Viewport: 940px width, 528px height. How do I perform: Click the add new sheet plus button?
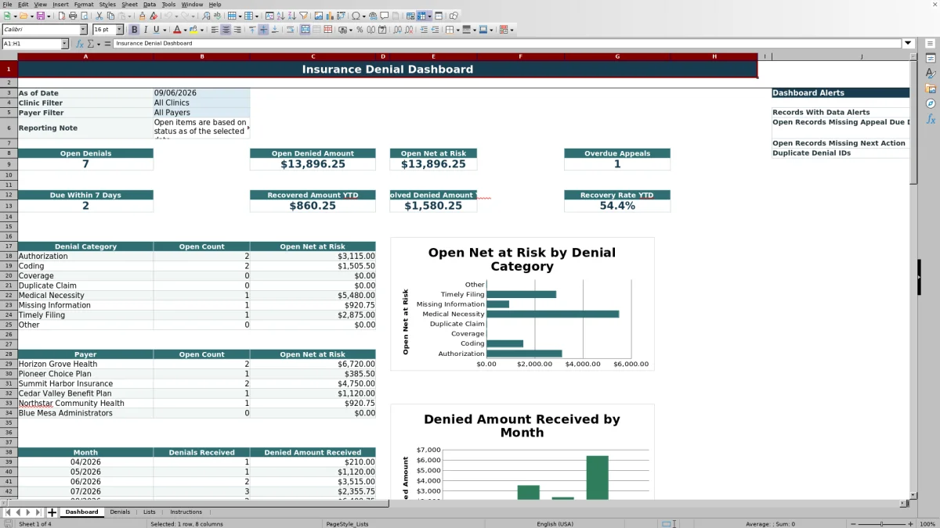pos(52,512)
